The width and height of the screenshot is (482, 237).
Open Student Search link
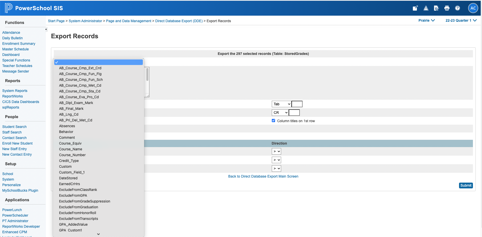click(14, 127)
